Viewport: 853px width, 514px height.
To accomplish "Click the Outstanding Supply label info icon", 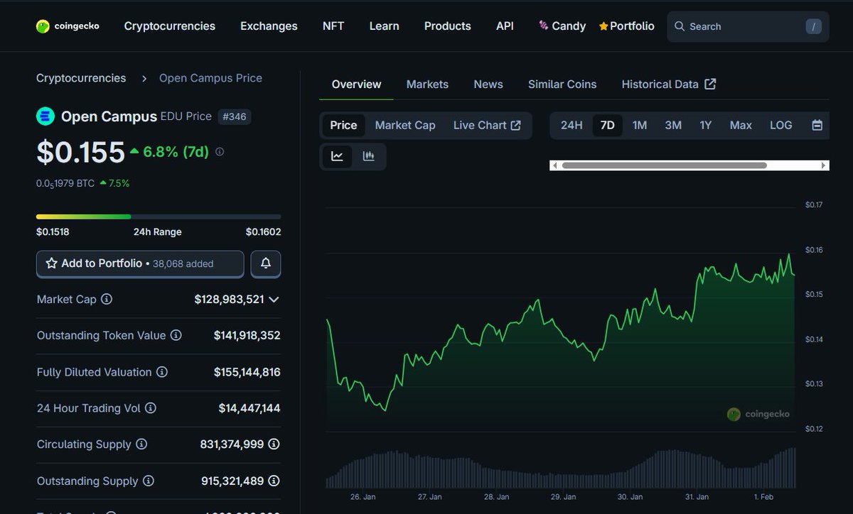I will 149,481.
